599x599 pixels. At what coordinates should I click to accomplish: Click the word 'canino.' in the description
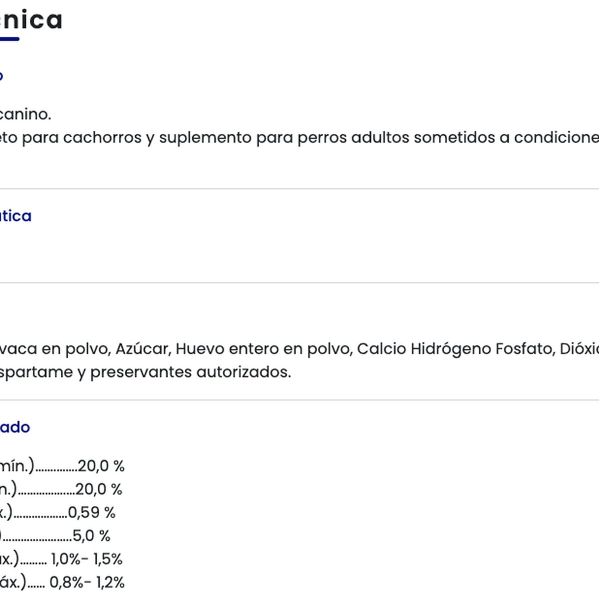pos(25,114)
